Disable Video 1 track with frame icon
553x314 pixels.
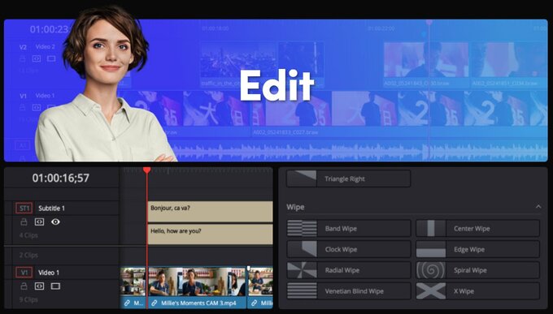pos(55,286)
